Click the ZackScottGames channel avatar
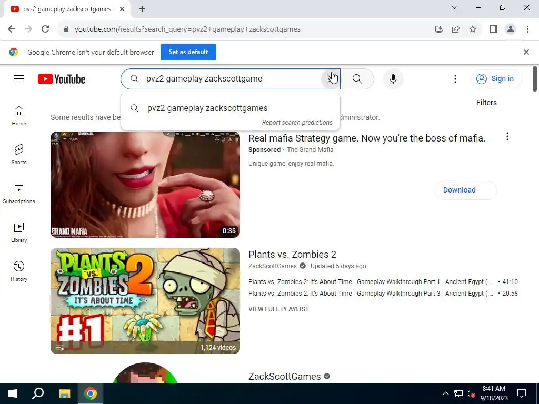539x404 pixels. pyautogui.click(x=145, y=373)
